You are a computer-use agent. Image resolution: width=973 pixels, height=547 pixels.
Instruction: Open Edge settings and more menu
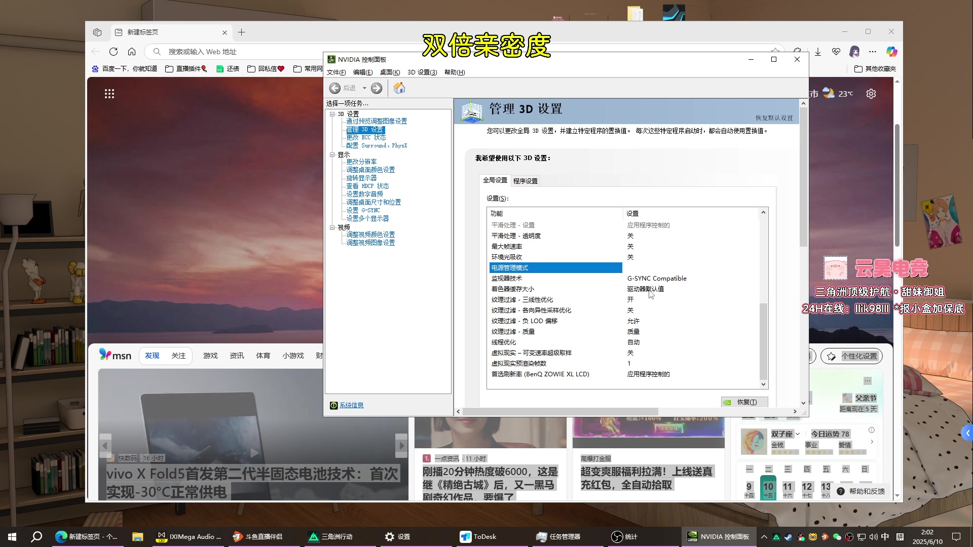[x=872, y=52]
